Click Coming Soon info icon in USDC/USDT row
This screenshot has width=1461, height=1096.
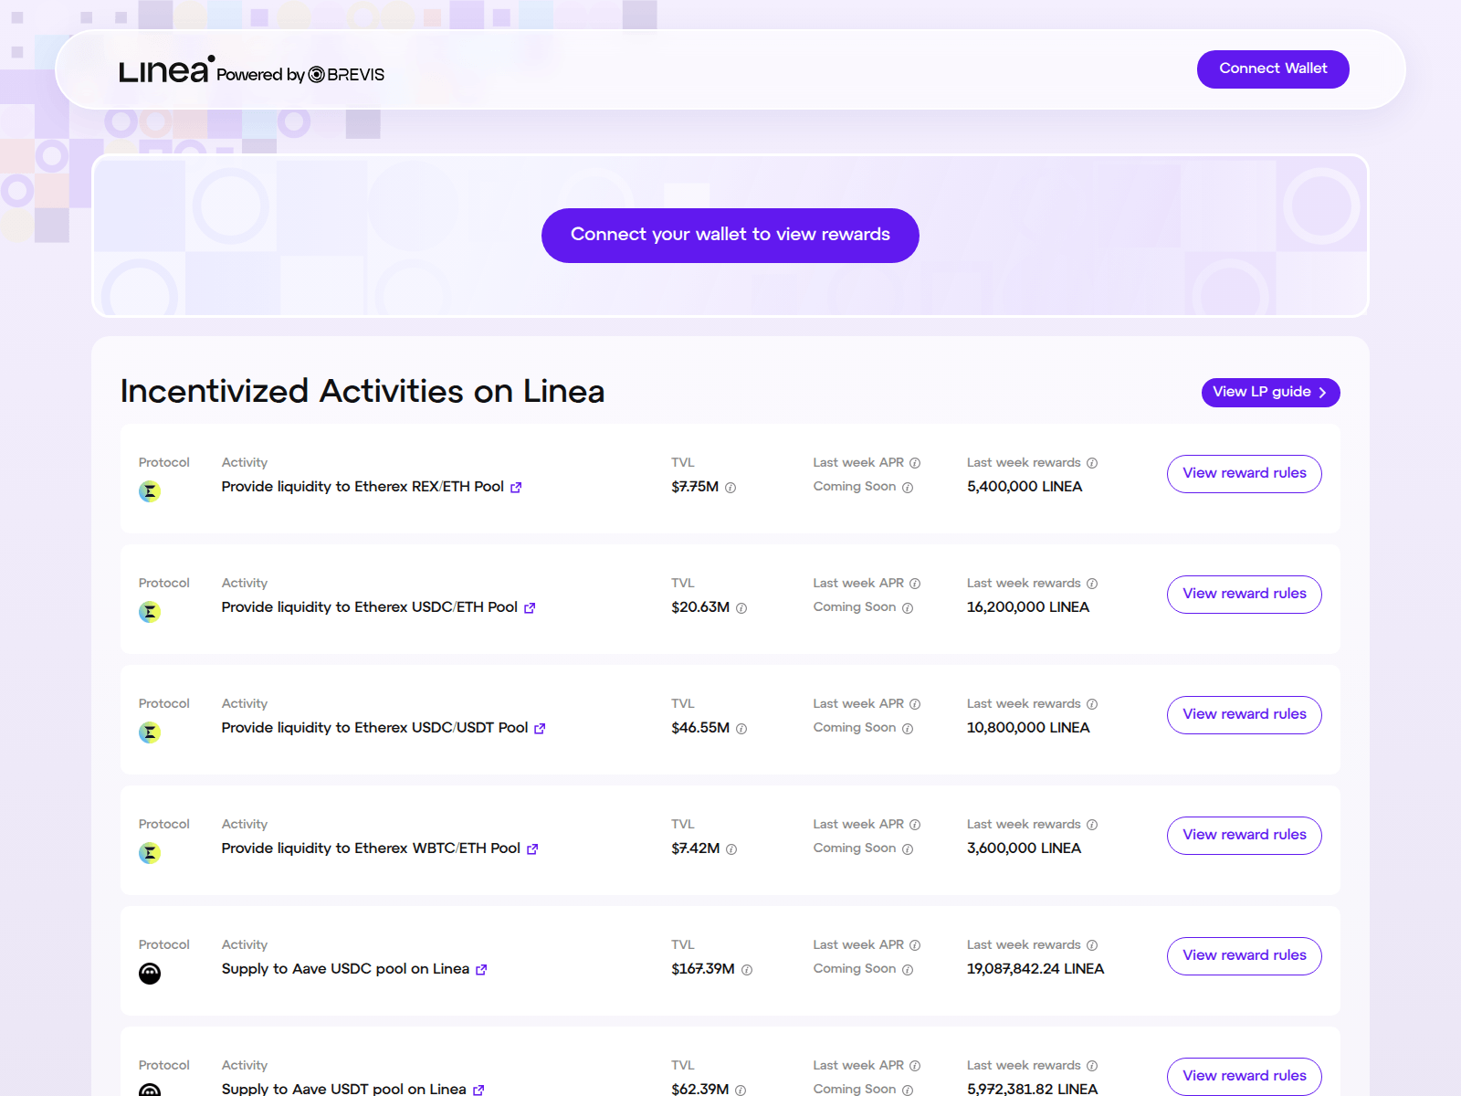[x=908, y=729]
